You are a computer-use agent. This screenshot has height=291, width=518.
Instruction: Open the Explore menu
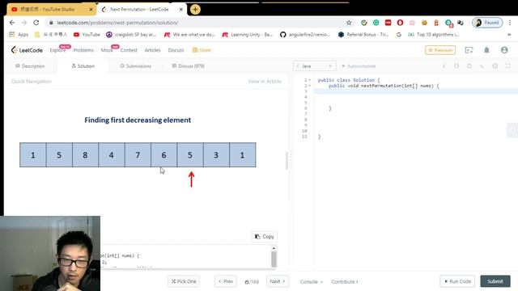[57, 50]
